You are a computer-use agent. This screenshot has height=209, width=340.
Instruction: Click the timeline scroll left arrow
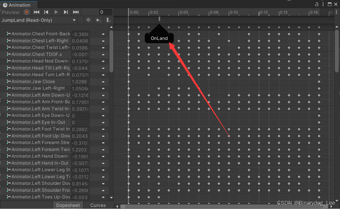tap(117, 206)
